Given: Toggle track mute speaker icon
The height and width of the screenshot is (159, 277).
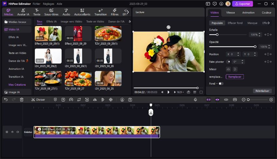Looking at the screenshot, I should tap(18, 132).
